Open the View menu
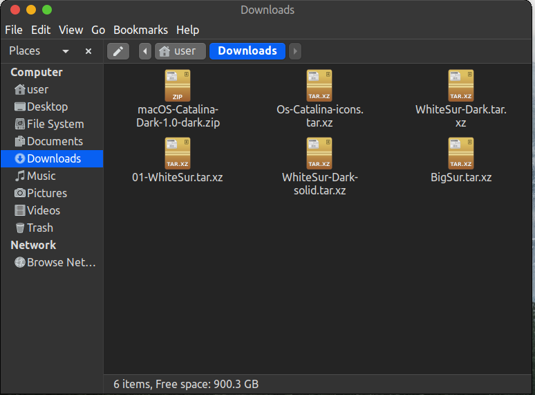This screenshot has height=395, width=535. [x=71, y=30]
